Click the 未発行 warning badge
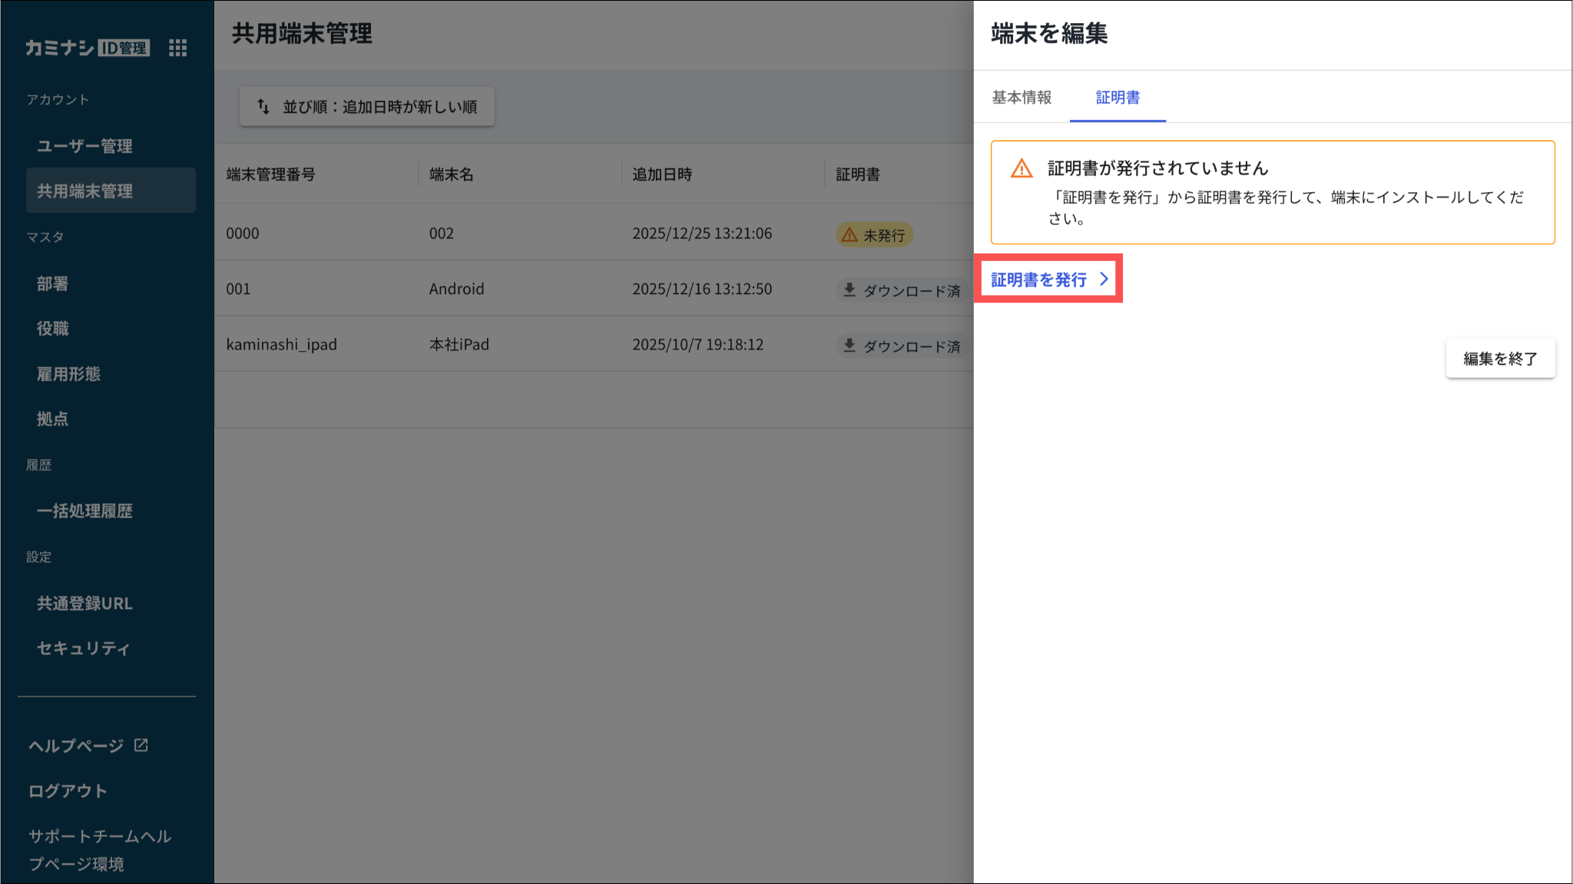 point(874,234)
